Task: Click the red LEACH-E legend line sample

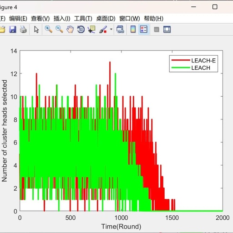Action: point(181,60)
